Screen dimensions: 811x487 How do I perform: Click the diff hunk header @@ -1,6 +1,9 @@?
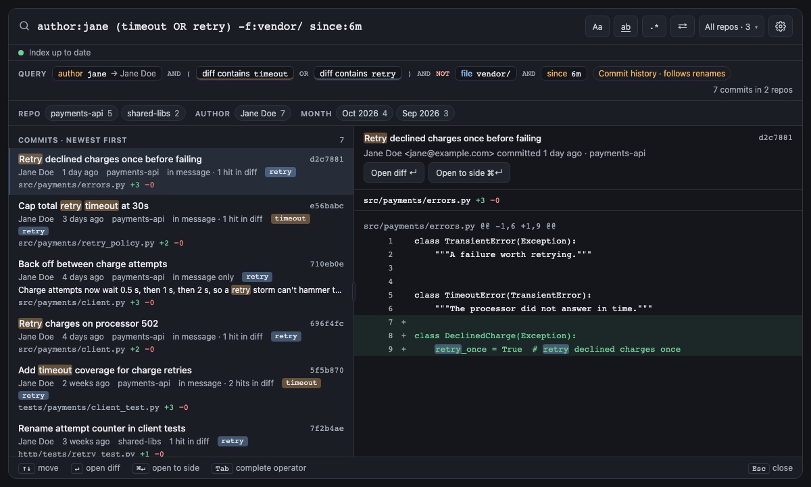coord(460,226)
